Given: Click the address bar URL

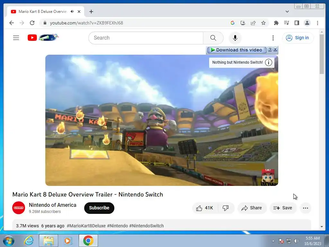Looking at the screenshot, I should (x=86, y=23).
